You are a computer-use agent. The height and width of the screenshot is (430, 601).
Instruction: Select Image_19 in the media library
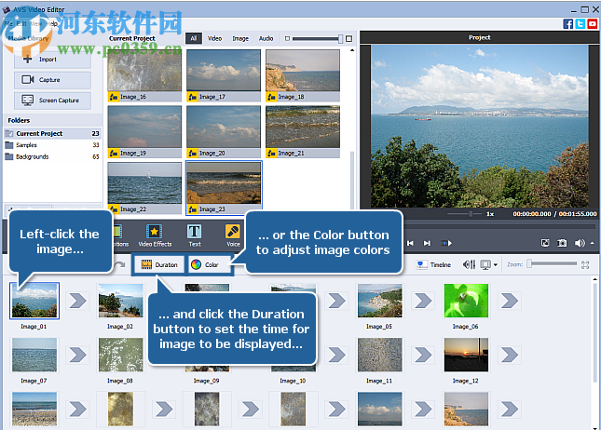point(144,132)
